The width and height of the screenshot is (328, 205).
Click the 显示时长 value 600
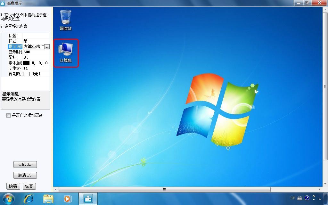click(27, 52)
